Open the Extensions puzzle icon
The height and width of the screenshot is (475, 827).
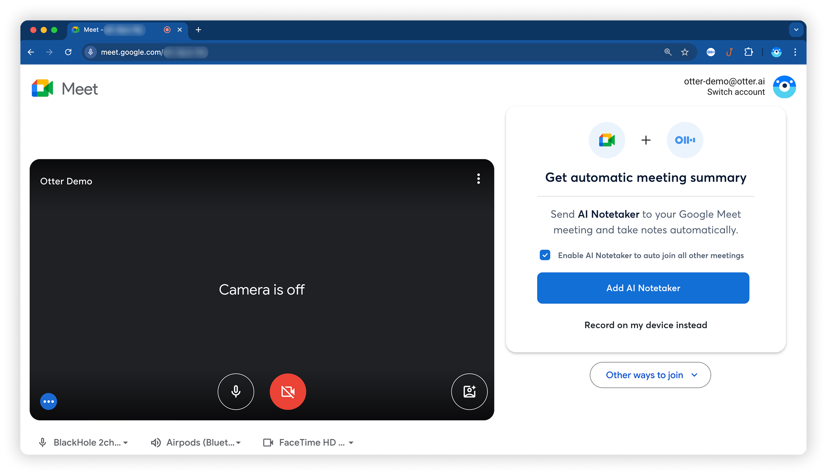coord(749,52)
